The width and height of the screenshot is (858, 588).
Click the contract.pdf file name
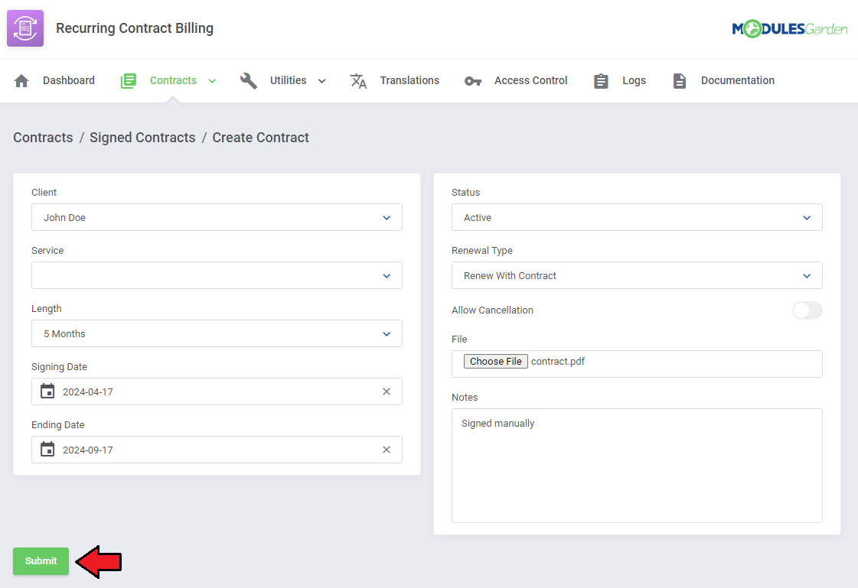click(x=558, y=361)
